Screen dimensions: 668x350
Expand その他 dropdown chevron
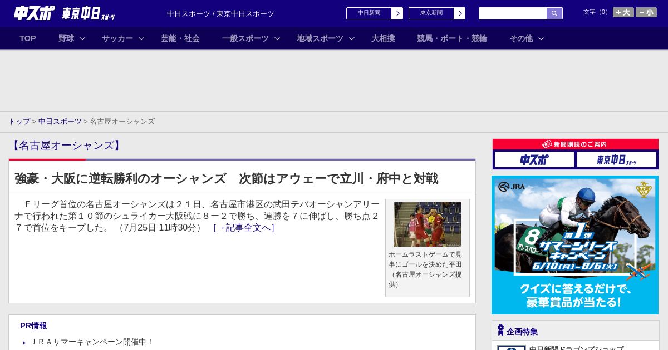point(541,38)
